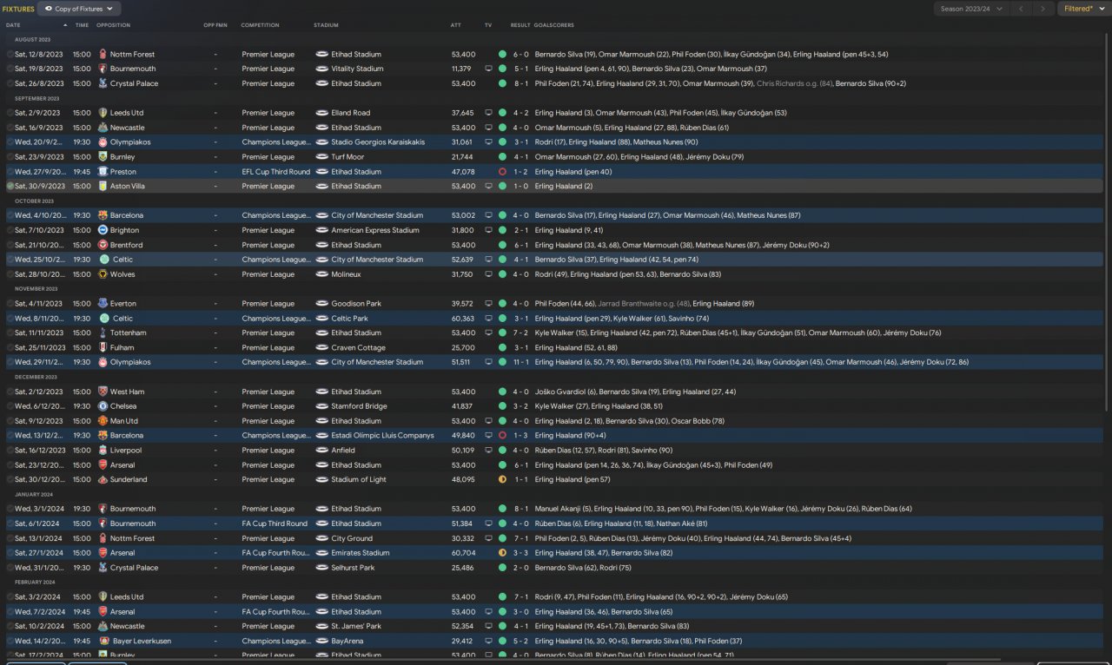The width and height of the screenshot is (1112, 665).
Task: Click the Time column header
Action: coord(82,25)
